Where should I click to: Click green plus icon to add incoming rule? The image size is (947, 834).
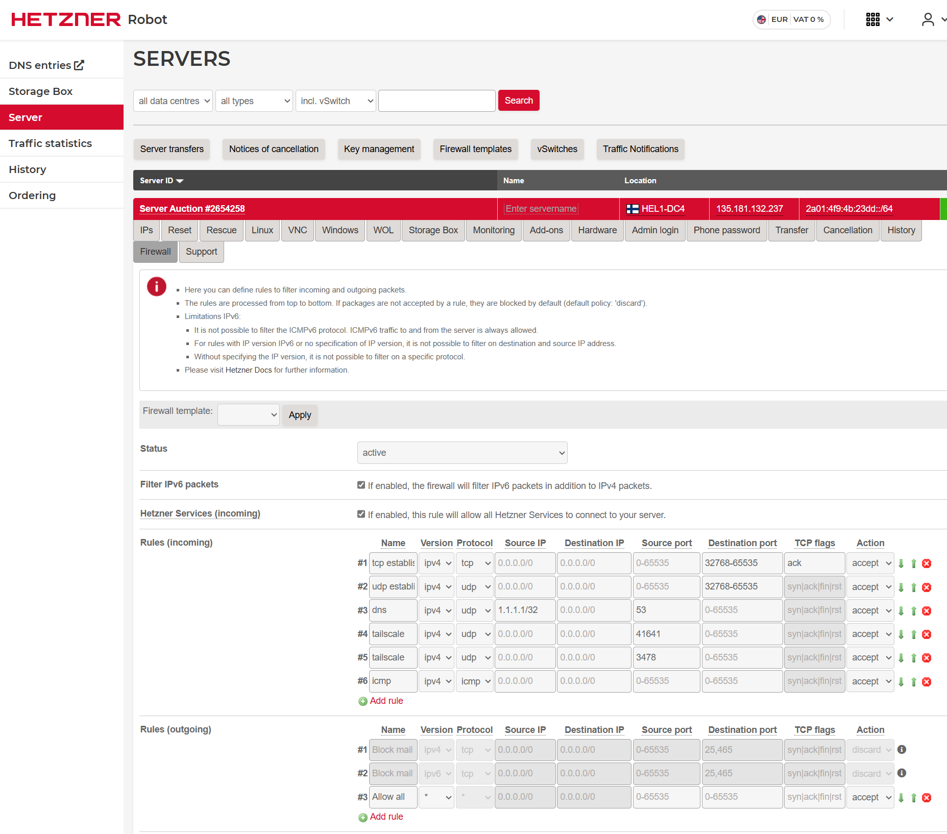[363, 701]
